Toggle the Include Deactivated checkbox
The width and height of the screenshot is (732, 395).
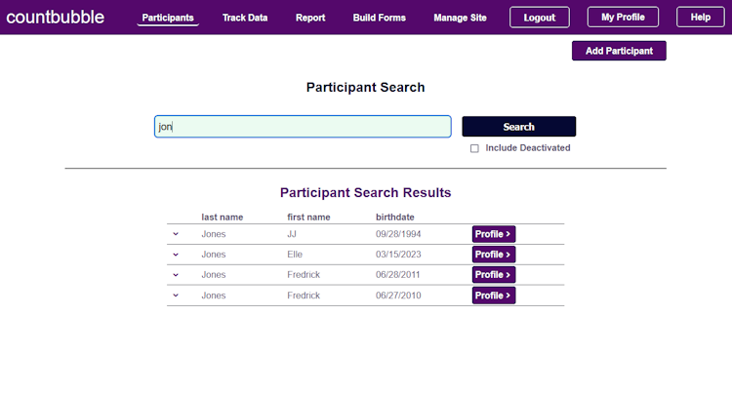474,148
